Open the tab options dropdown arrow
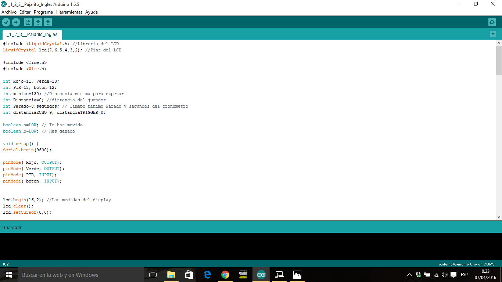 493,34
